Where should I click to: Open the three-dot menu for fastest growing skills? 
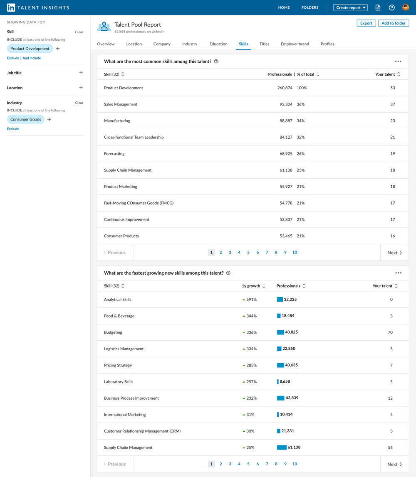pyautogui.click(x=398, y=273)
